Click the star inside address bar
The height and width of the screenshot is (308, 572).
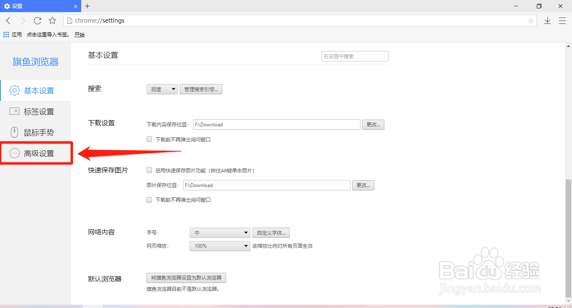(x=531, y=21)
